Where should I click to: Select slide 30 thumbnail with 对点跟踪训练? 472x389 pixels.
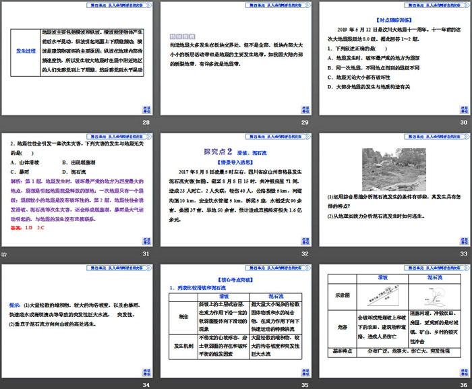(x=394, y=59)
